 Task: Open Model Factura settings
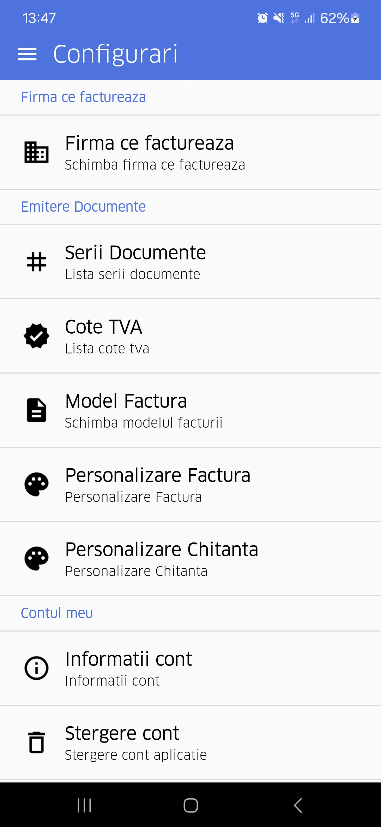point(190,410)
